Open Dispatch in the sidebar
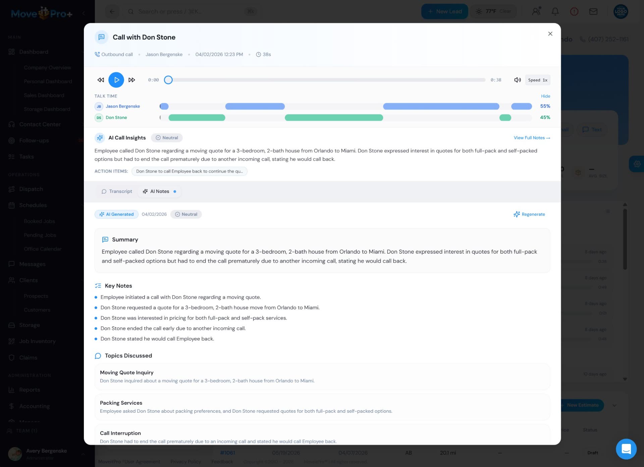644x467 pixels. point(31,189)
